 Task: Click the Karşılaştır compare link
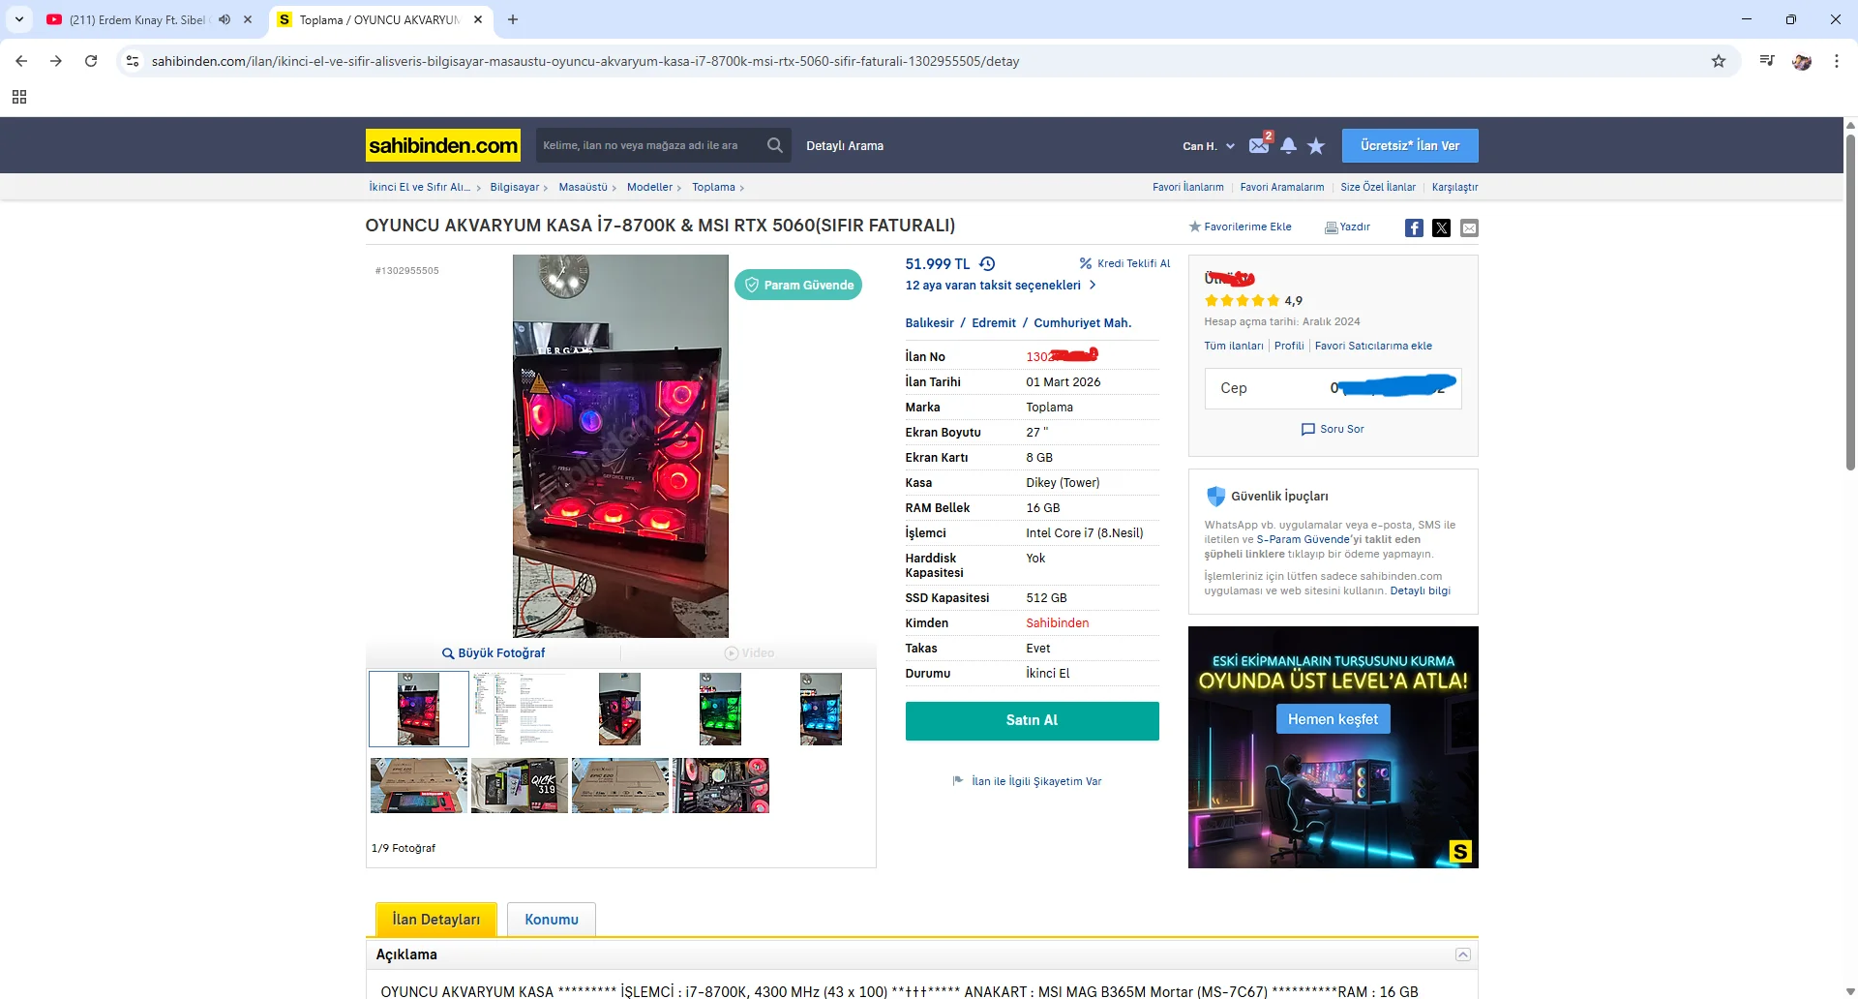click(x=1455, y=187)
